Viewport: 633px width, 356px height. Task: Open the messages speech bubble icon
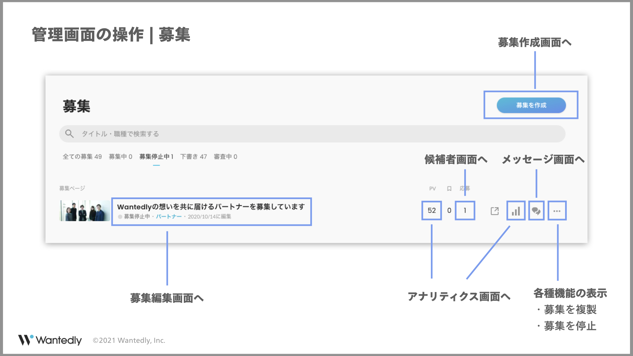[x=536, y=211]
